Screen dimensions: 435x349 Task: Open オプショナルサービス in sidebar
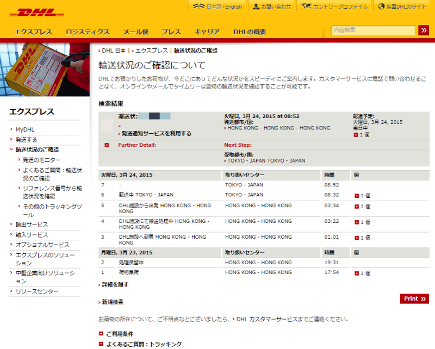click(42, 245)
